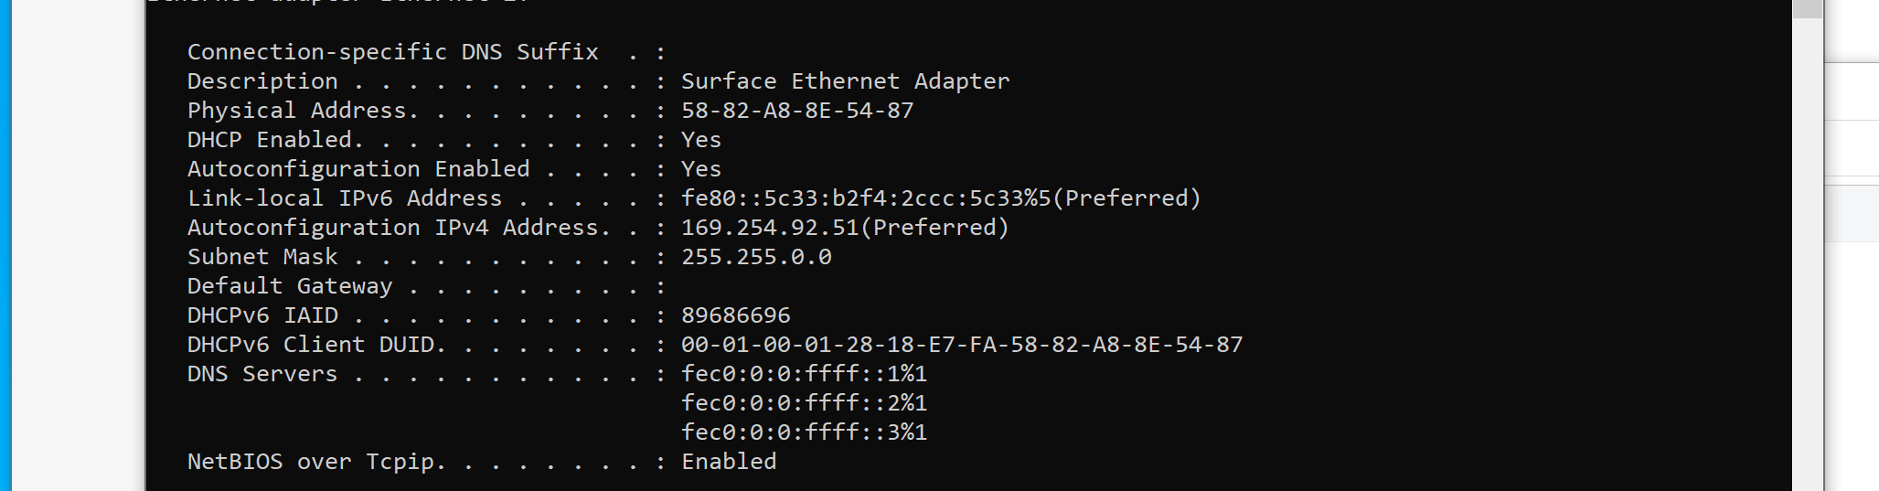The image size is (1879, 491).
Task: Click the third DNS server fec0:0:0:ffff::3%1
Action: 804,432
